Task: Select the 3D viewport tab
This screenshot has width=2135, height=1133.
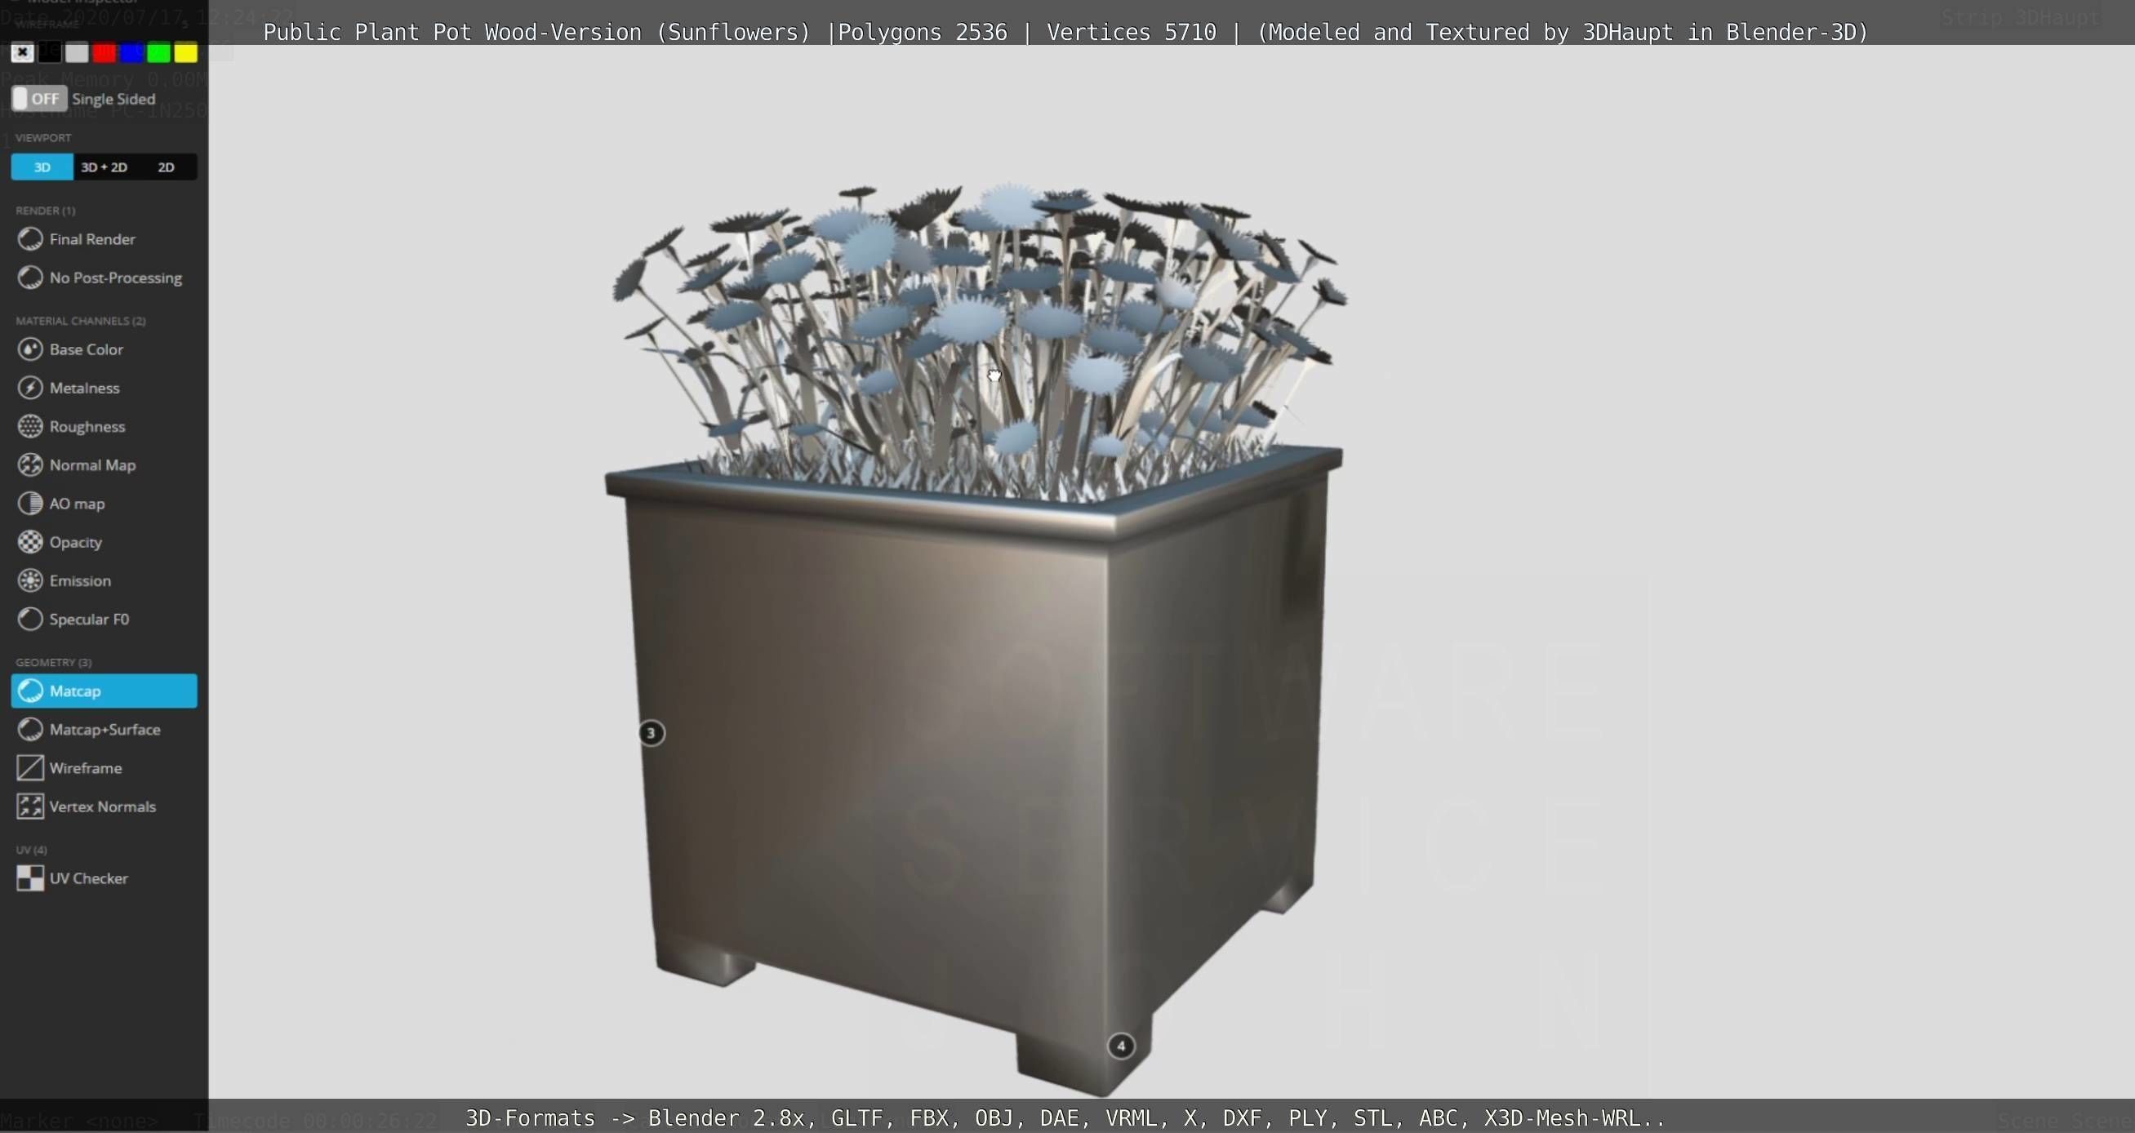Action: point(42,167)
